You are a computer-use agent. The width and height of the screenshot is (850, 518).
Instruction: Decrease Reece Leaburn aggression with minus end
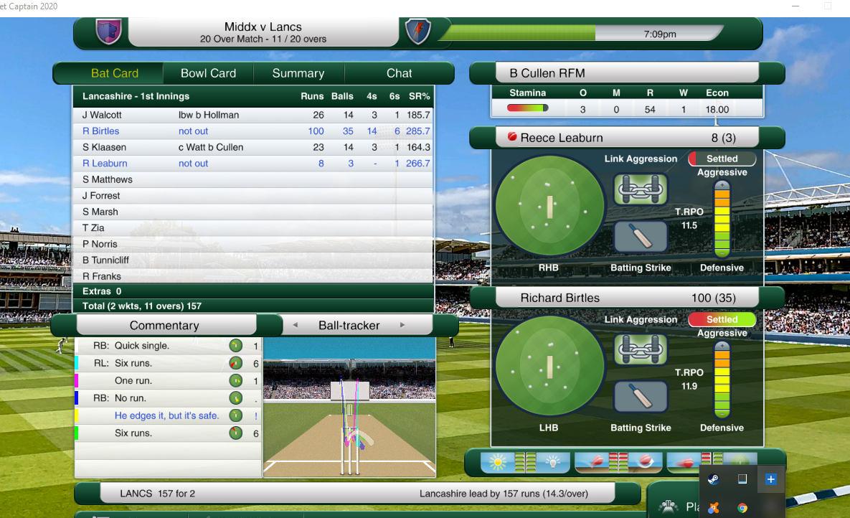tap(722, 253)
